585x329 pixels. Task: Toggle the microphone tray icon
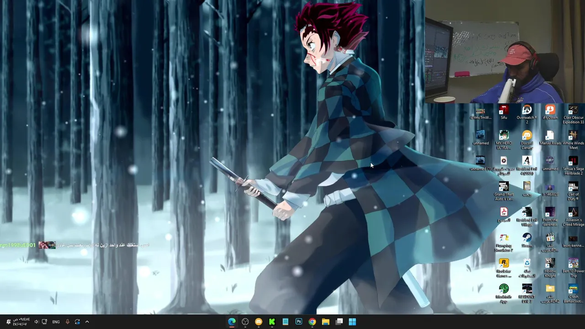[x=67, y=322]
